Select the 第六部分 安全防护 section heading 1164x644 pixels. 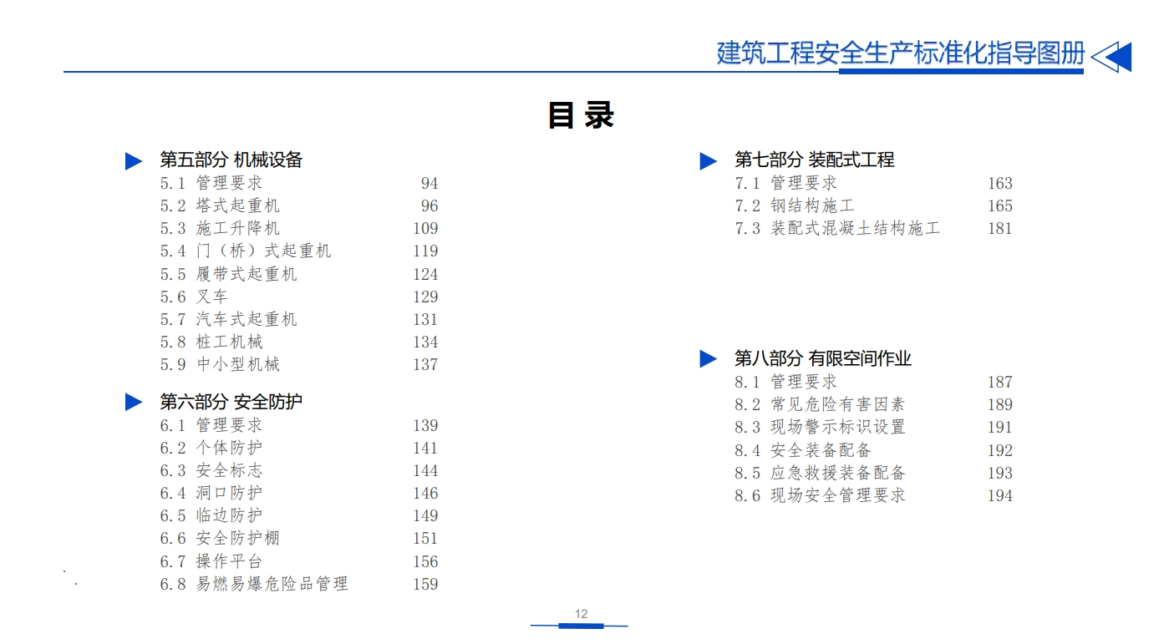point(231,401)
